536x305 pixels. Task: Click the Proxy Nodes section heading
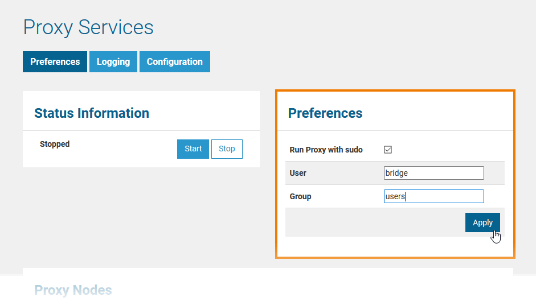73,291
